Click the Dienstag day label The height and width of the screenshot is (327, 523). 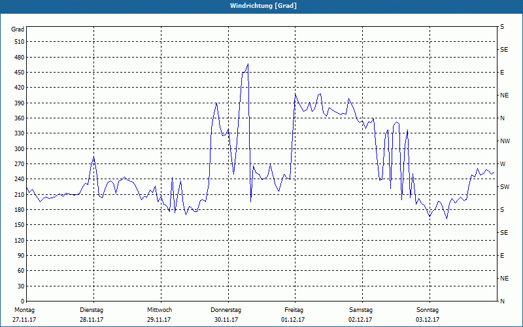click(92, 310)
